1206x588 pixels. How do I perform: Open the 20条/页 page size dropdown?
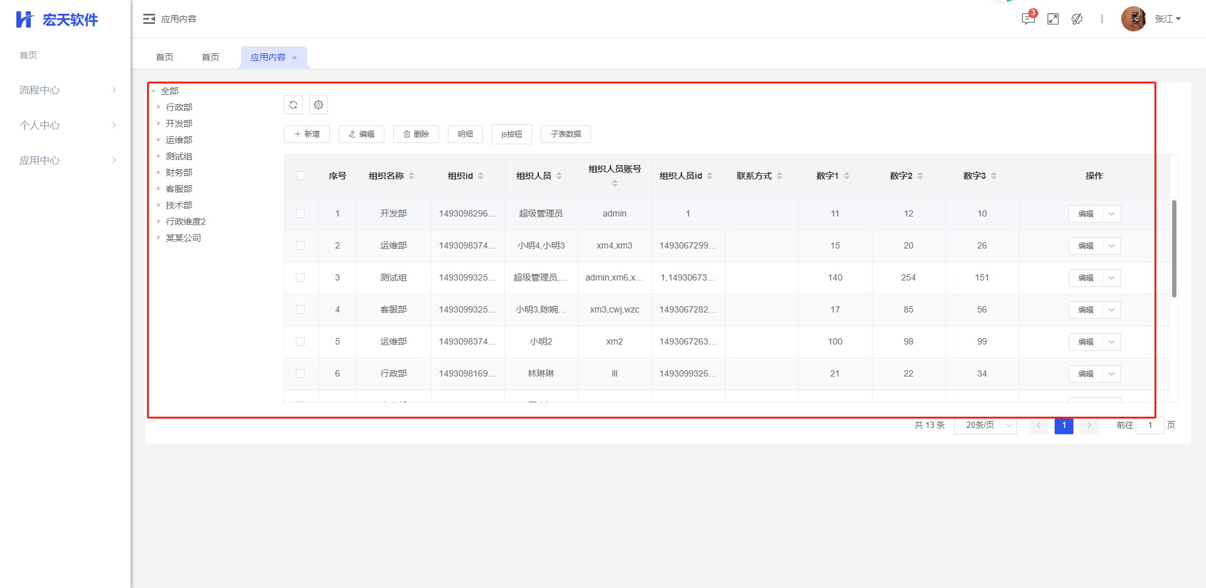(x=985, y=425)
